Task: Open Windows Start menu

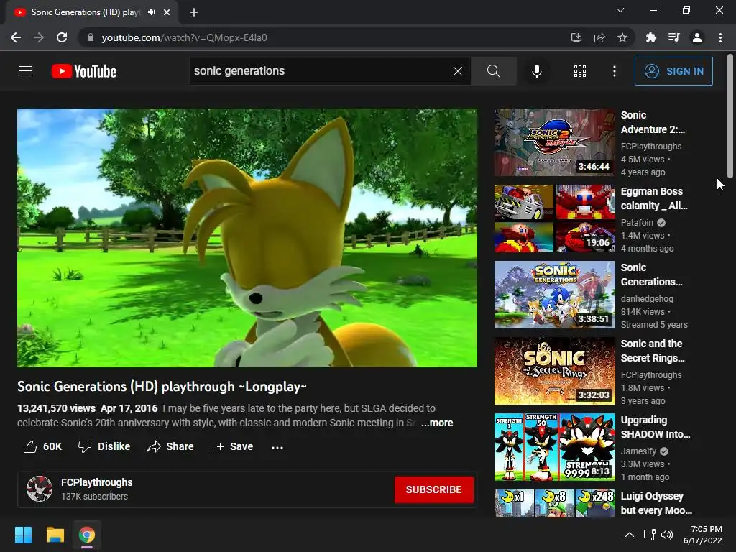Action: pyautogui.click(x=23, y=535)
